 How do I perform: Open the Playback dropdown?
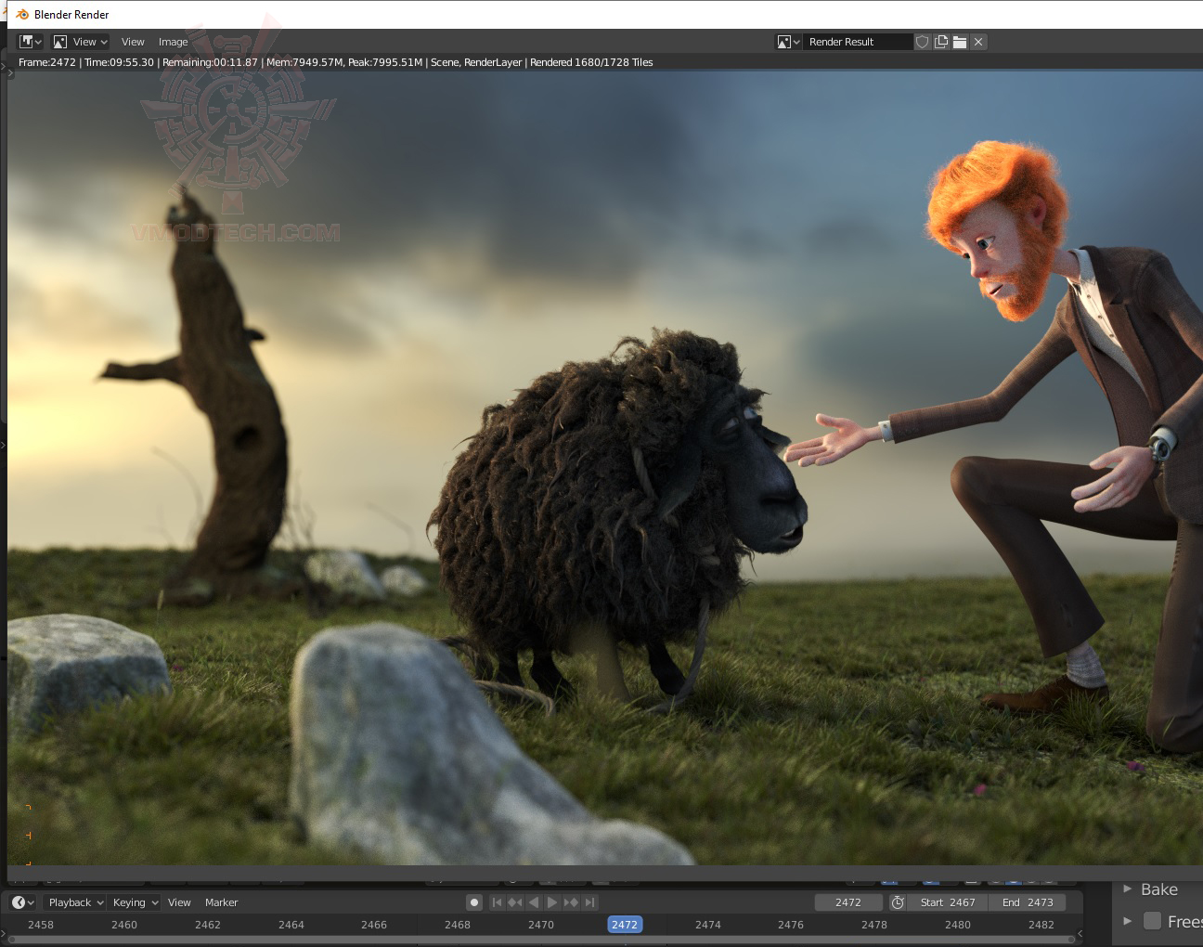point(76,902)
